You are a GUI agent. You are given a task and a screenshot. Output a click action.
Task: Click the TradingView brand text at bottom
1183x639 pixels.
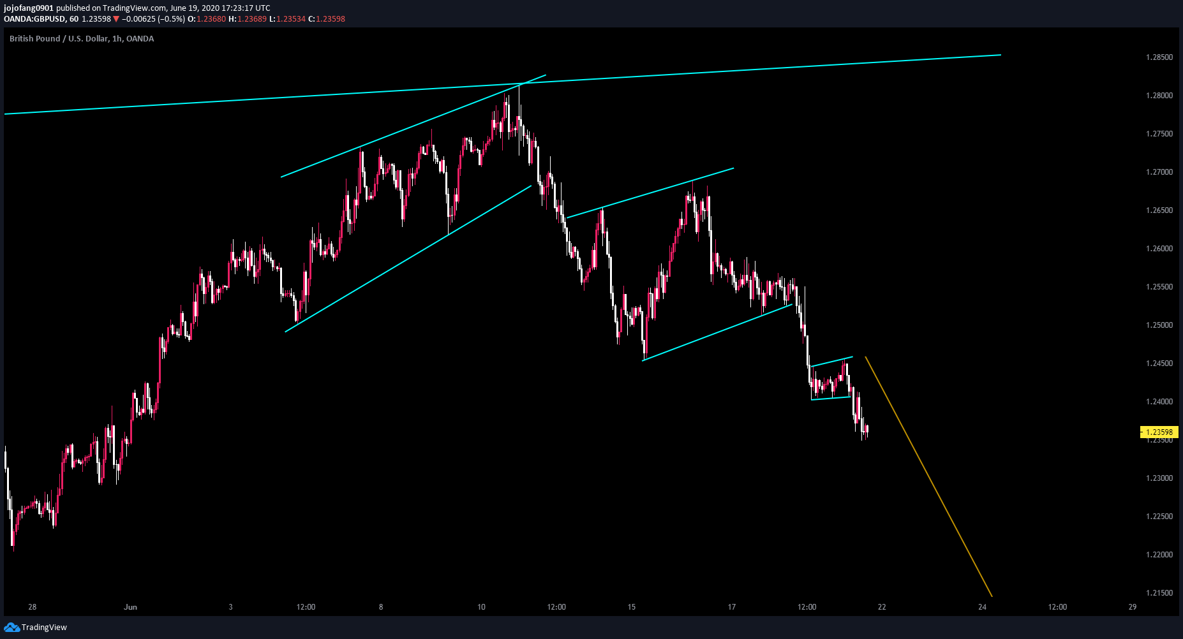(44, 628)
